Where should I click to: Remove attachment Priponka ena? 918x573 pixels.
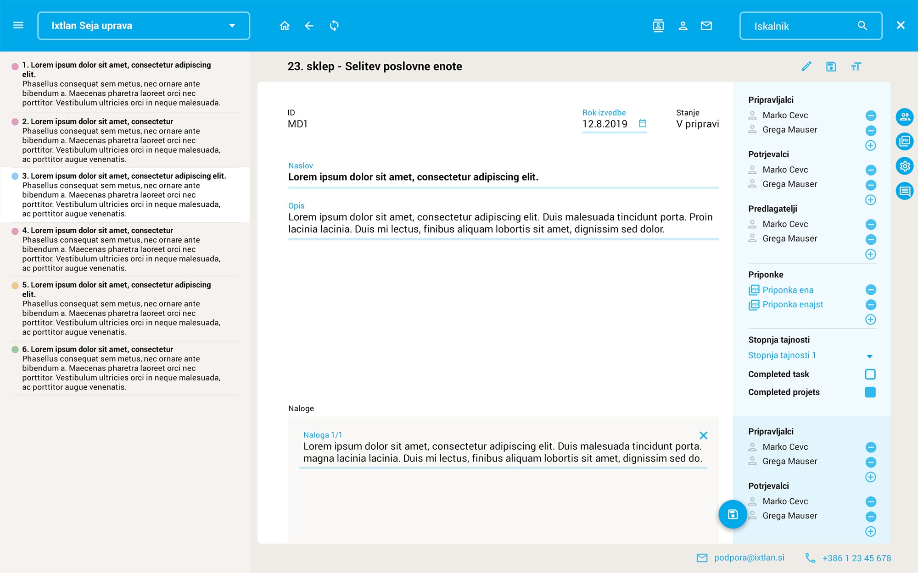pos(871,290)
